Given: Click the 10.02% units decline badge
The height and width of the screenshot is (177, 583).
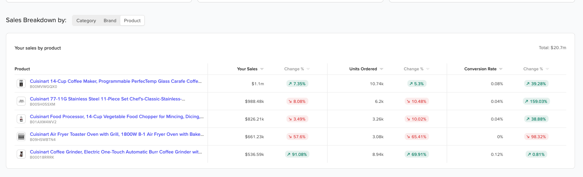Looking at the screenshot, I should (x=416, y=119).
